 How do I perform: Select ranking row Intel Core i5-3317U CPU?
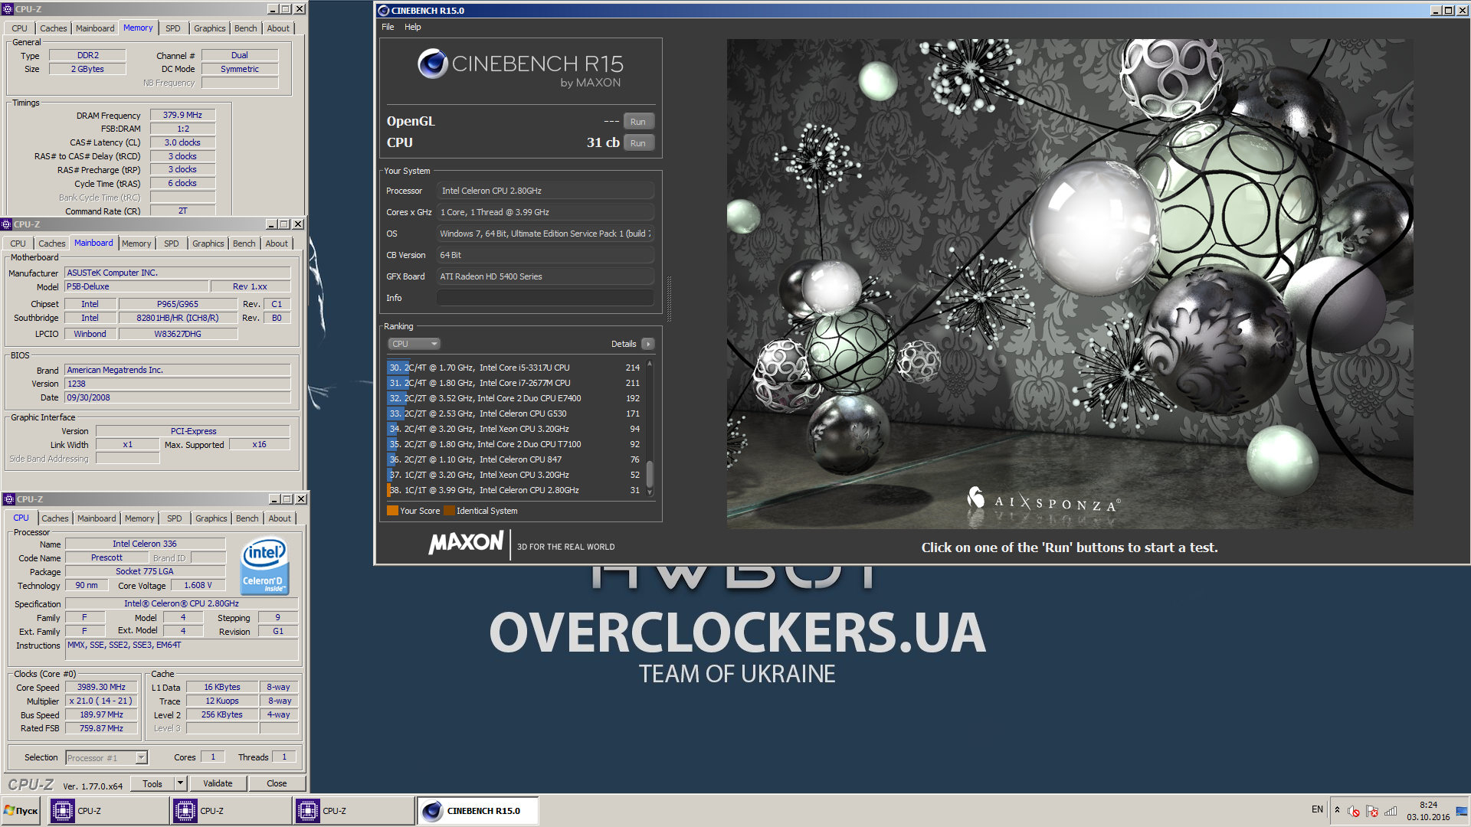point(514,368)
